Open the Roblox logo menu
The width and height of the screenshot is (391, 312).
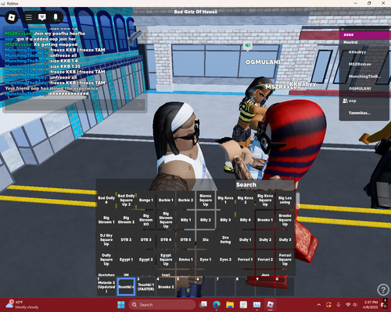(x=12, y=17)
